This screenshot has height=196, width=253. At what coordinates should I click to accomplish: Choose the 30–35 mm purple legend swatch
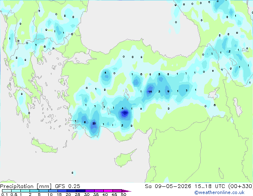[x=89, y=191]
